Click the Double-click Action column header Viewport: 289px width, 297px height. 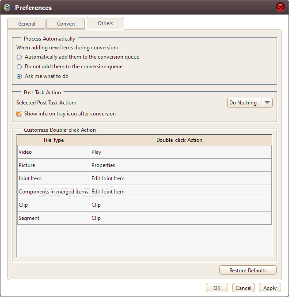tap(181, 140)
